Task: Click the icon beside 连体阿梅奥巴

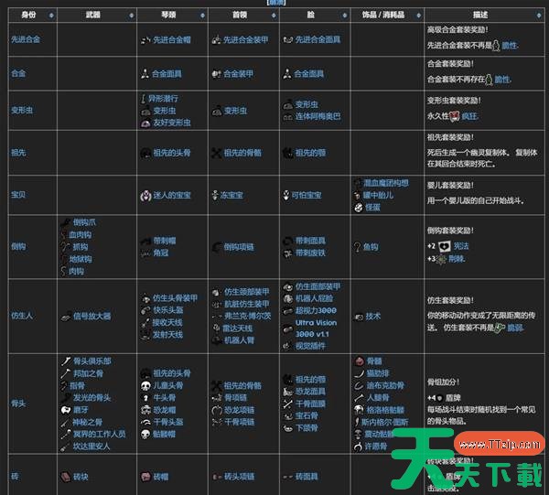Action: tap(288, 117)
